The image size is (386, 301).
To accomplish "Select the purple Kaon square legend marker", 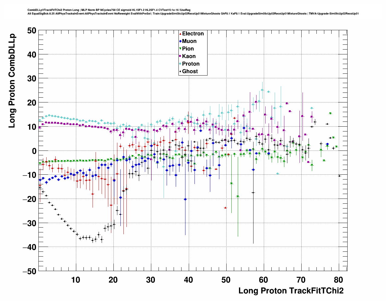I will (x=181, y=57).
